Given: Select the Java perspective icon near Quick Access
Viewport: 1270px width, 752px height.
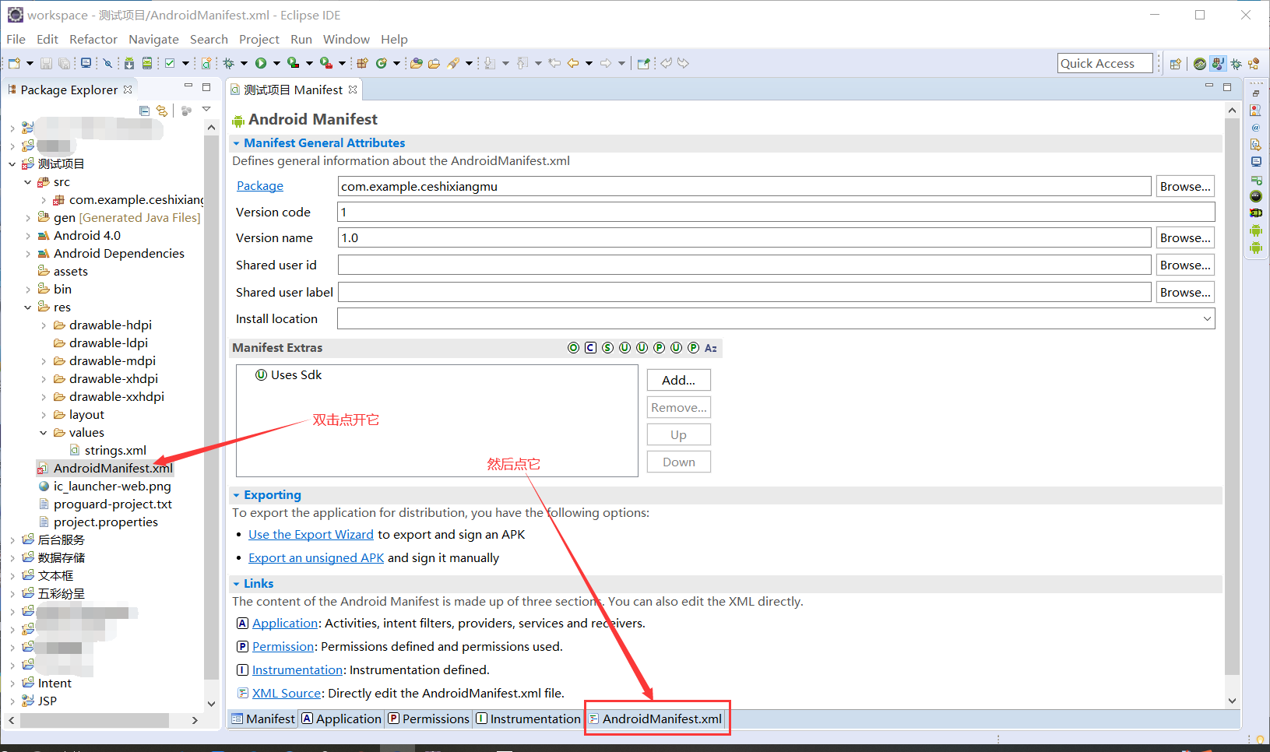Looking at the screenshot, I should tap(1217, 65).
